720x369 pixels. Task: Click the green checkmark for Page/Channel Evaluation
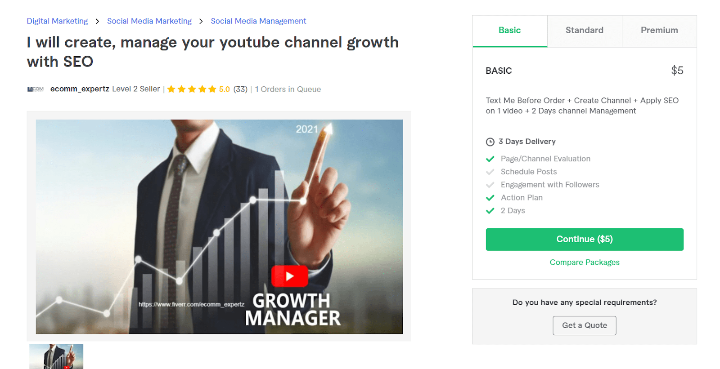pos(490,159)
